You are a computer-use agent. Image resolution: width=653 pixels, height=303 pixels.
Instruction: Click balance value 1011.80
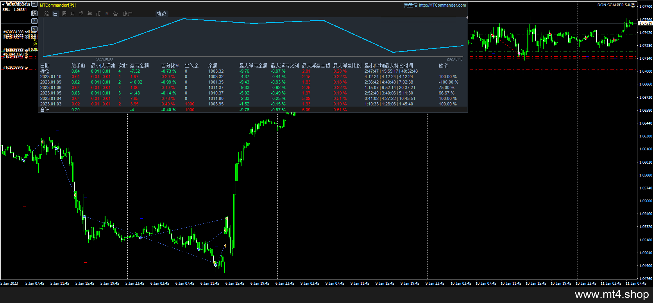(x=216, y=98)
